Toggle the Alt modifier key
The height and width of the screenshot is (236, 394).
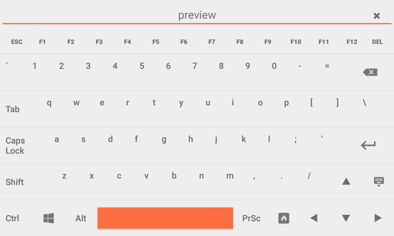click(x=81, y=218)
